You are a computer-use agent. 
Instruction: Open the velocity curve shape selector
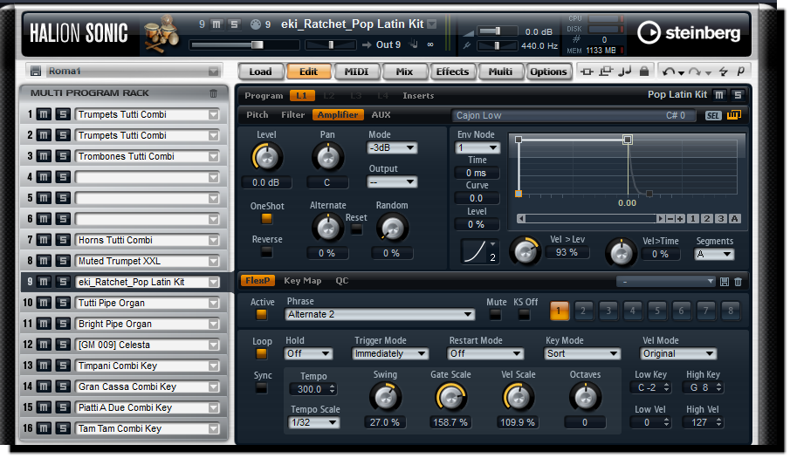pos(479,251)
